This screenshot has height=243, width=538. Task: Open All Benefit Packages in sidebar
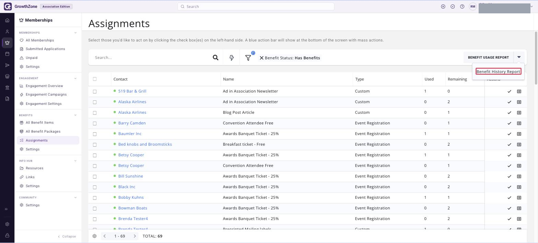[x=43, y=132]
